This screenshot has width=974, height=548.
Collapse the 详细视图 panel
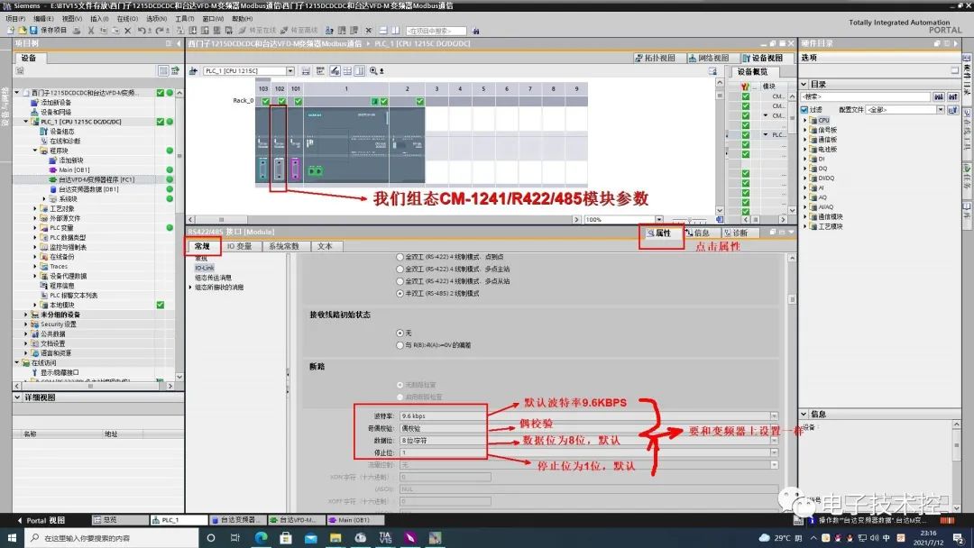point(17,397)
